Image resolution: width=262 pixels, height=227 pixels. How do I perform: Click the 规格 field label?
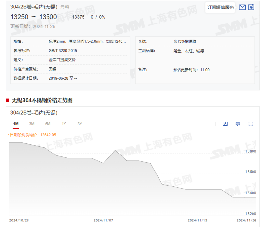pos(18,41)
